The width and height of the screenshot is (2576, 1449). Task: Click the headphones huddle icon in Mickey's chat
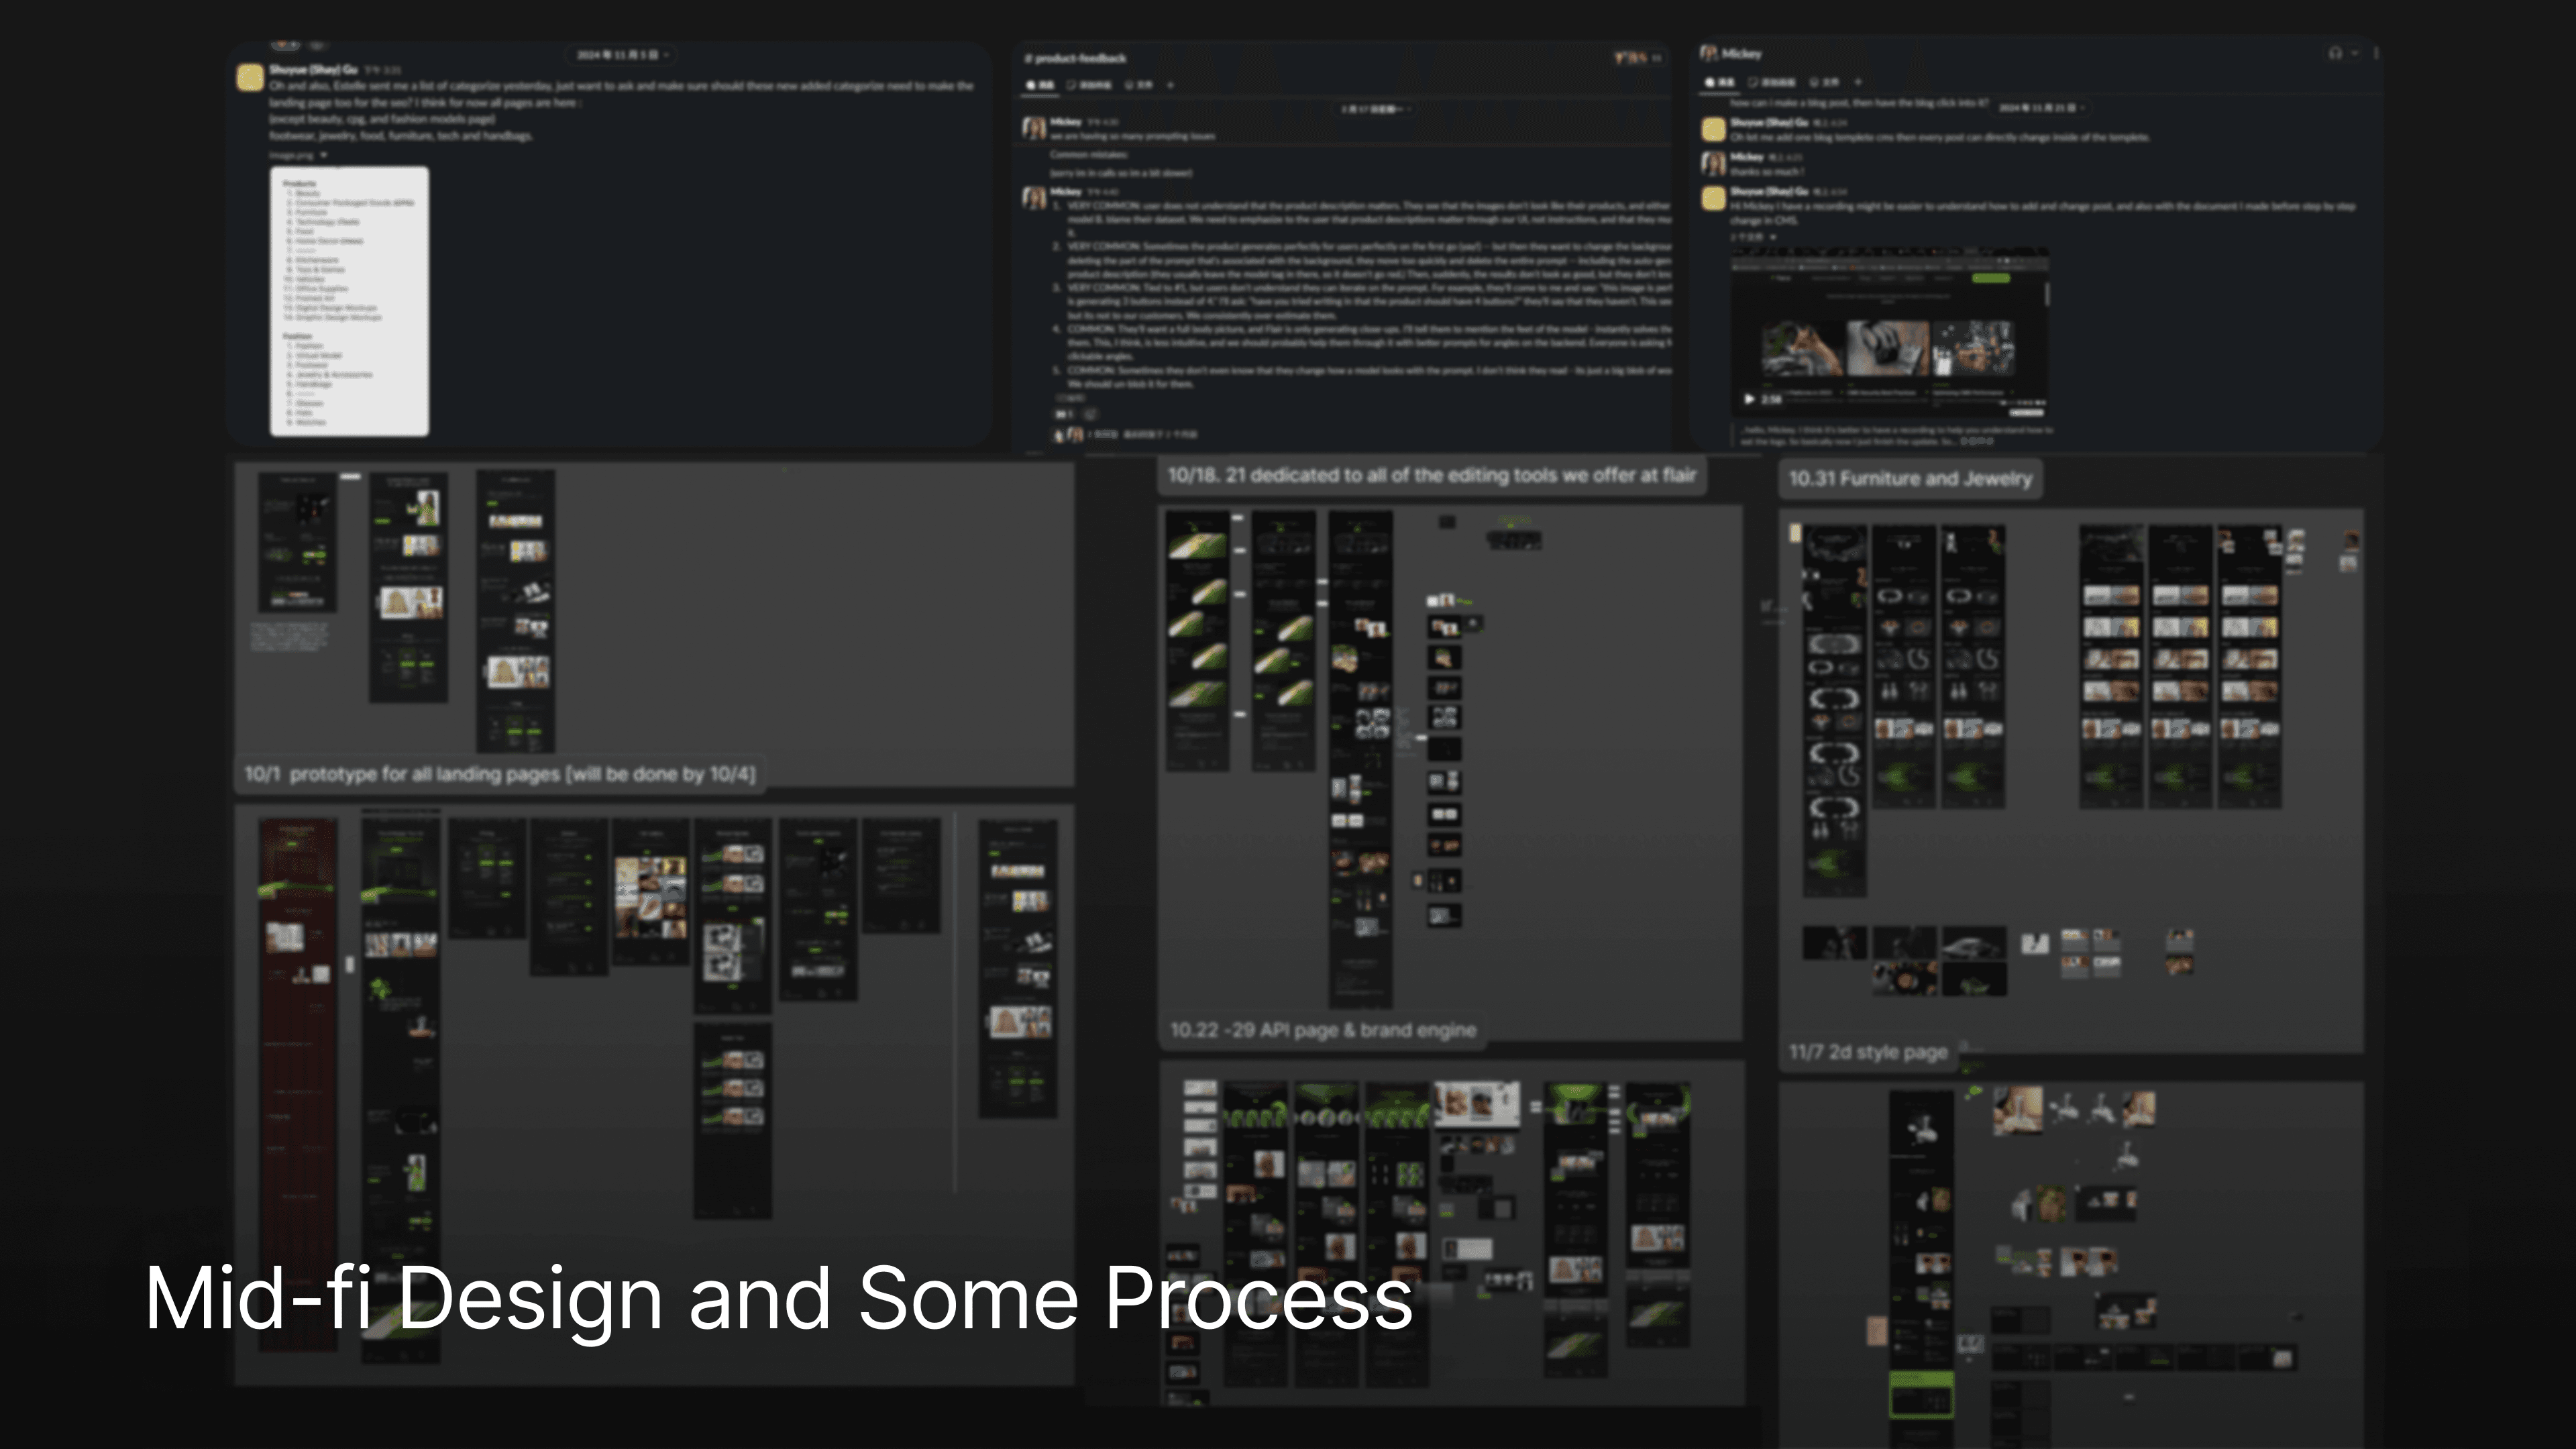point(2335,53)
